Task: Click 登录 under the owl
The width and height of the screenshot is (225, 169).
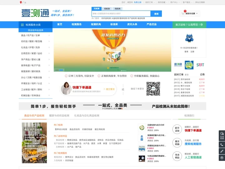Action: pyautogui.click(x=186, y=52)
